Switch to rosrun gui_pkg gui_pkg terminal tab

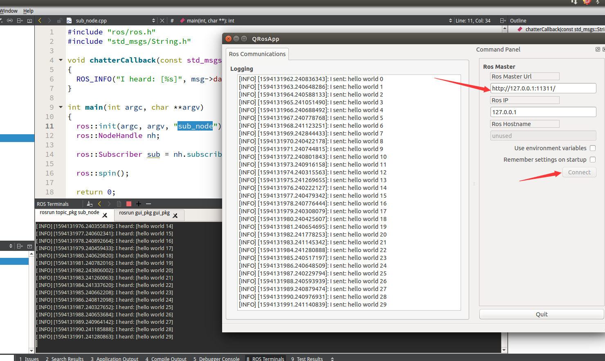pos(144,213)
